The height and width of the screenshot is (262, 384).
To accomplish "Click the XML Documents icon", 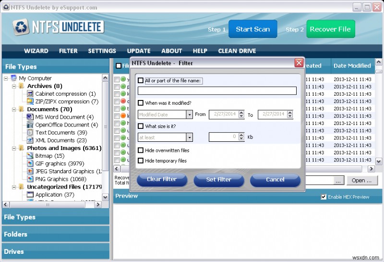I will [x=30, y=140].
